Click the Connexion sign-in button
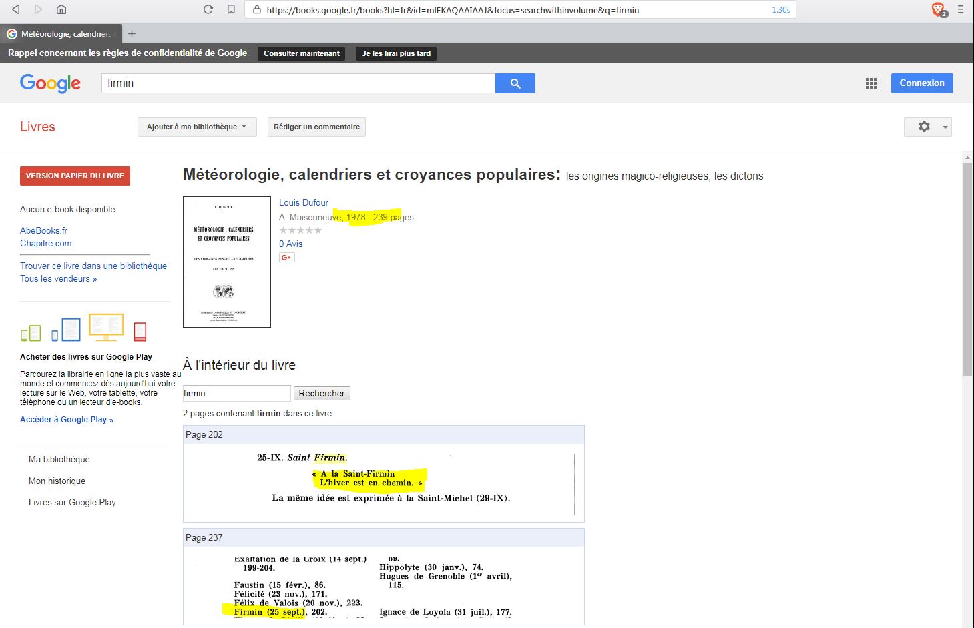The height and width of the screenshot is (628, 974). coord(921,83)
